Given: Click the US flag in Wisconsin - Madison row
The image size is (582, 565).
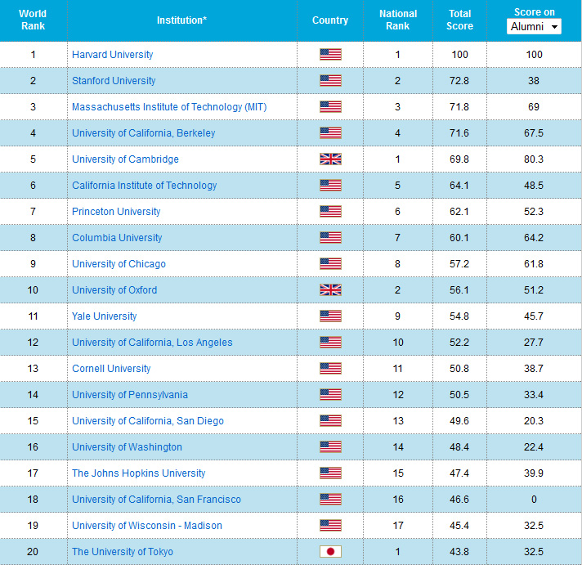Looking at the screenshot, I should click(x=330, y=526).
